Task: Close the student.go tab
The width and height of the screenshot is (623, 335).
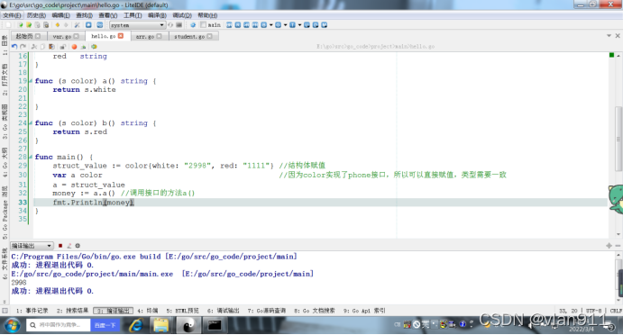Action: tap(209, 36)
